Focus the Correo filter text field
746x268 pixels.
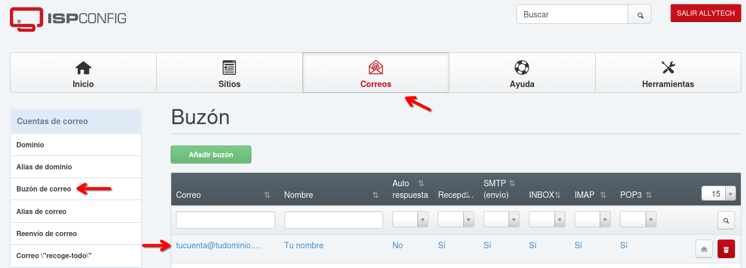[225, 220]
